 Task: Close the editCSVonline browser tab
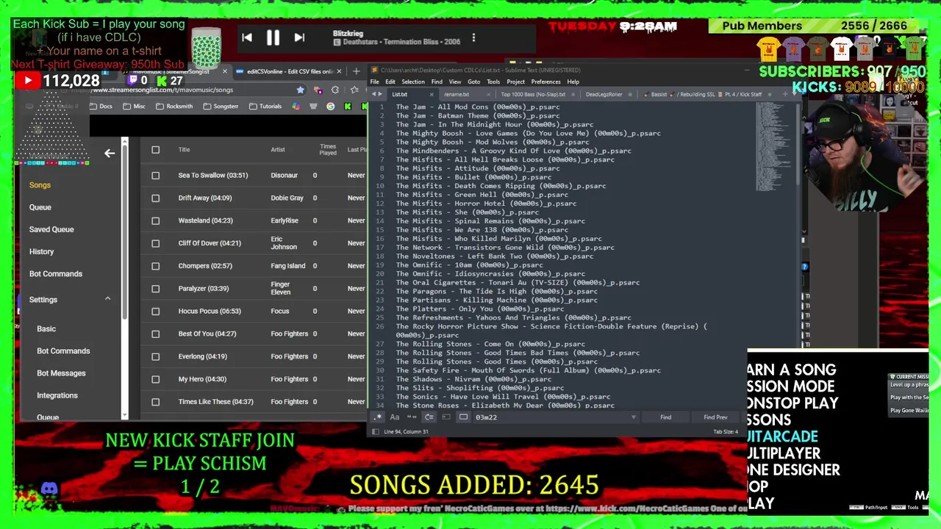point(340,71)
